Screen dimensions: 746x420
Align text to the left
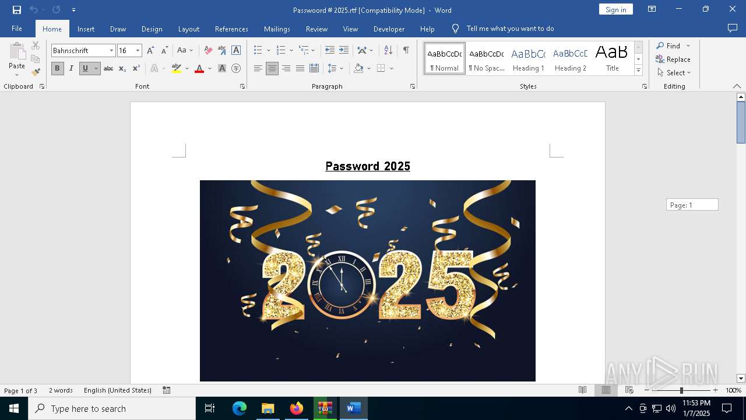(258, 68)
